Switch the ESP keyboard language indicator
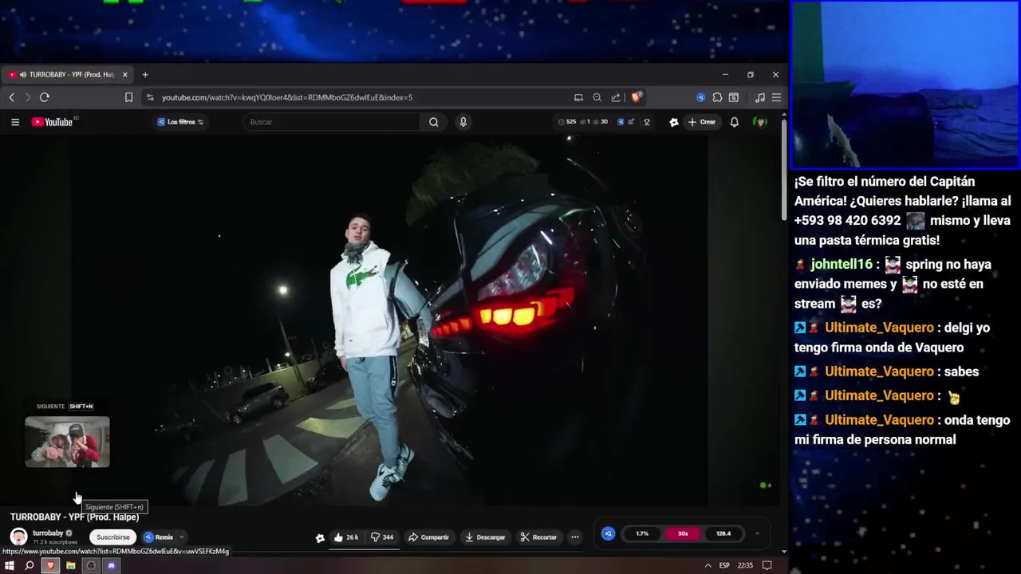This screenshot has width=1021, height=574. point(724,565)
